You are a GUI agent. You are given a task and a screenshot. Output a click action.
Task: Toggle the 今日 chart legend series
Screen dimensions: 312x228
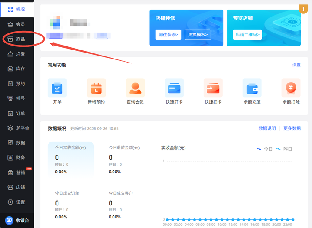pyautogui.click(x=265, y=149)
